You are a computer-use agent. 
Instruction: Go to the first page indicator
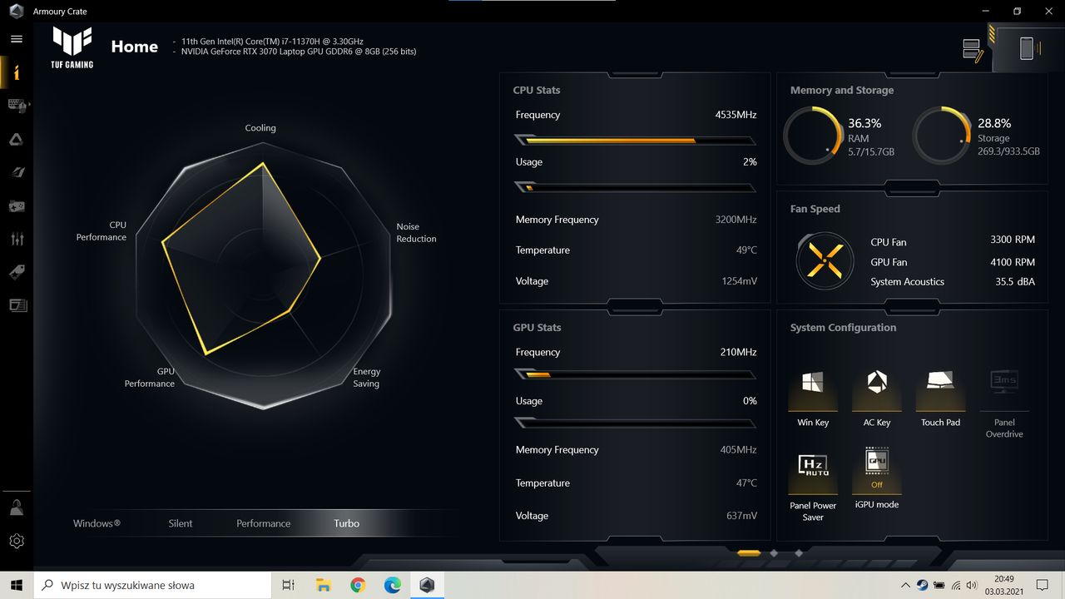click(x=749, y=552)
